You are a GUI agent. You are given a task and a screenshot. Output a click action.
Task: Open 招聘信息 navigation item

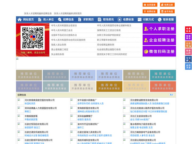tap(68, 19)
